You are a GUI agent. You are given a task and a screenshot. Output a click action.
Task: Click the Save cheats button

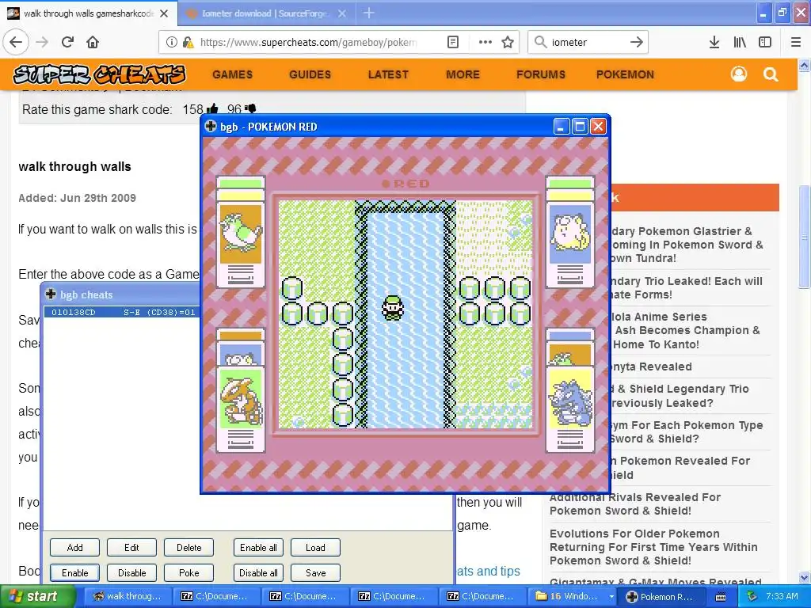point(315,573)
